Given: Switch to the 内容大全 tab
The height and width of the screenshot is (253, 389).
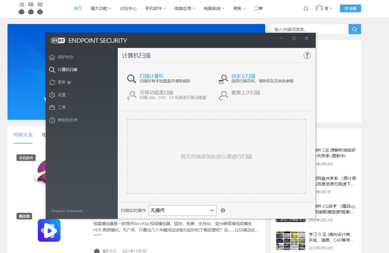Looking at the screenshot, I should [x=23, y=135].
